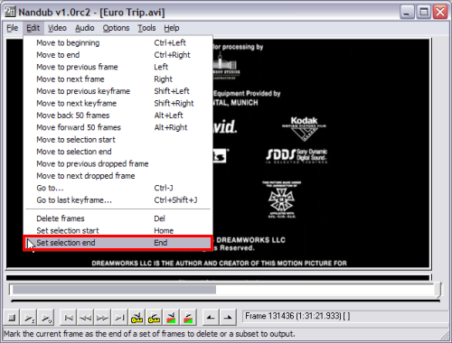Minimize the Nandub window
Image resolution: width=452 pixels, height=343 pixels.
click(407, 13)
